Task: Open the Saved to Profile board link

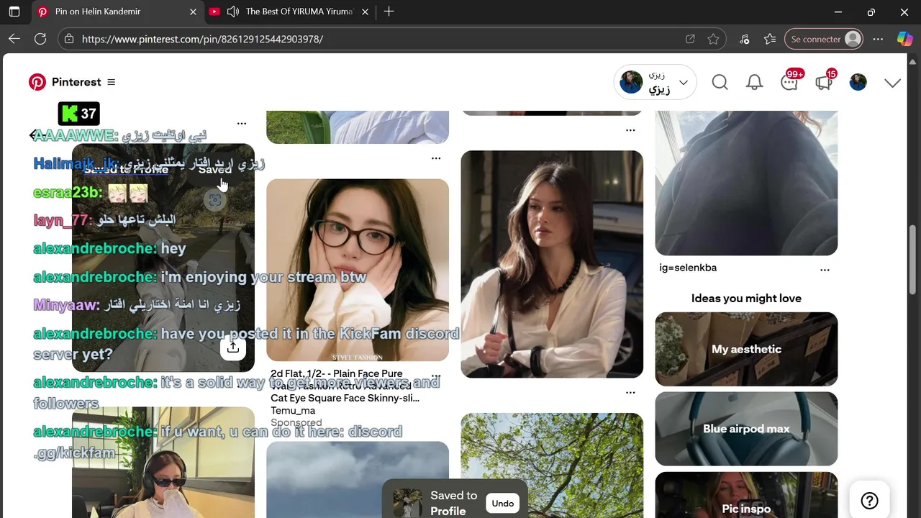Action: pyautogui.click(x=126, y=170)
